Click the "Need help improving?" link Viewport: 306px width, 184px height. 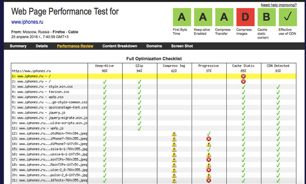[279, 5]
